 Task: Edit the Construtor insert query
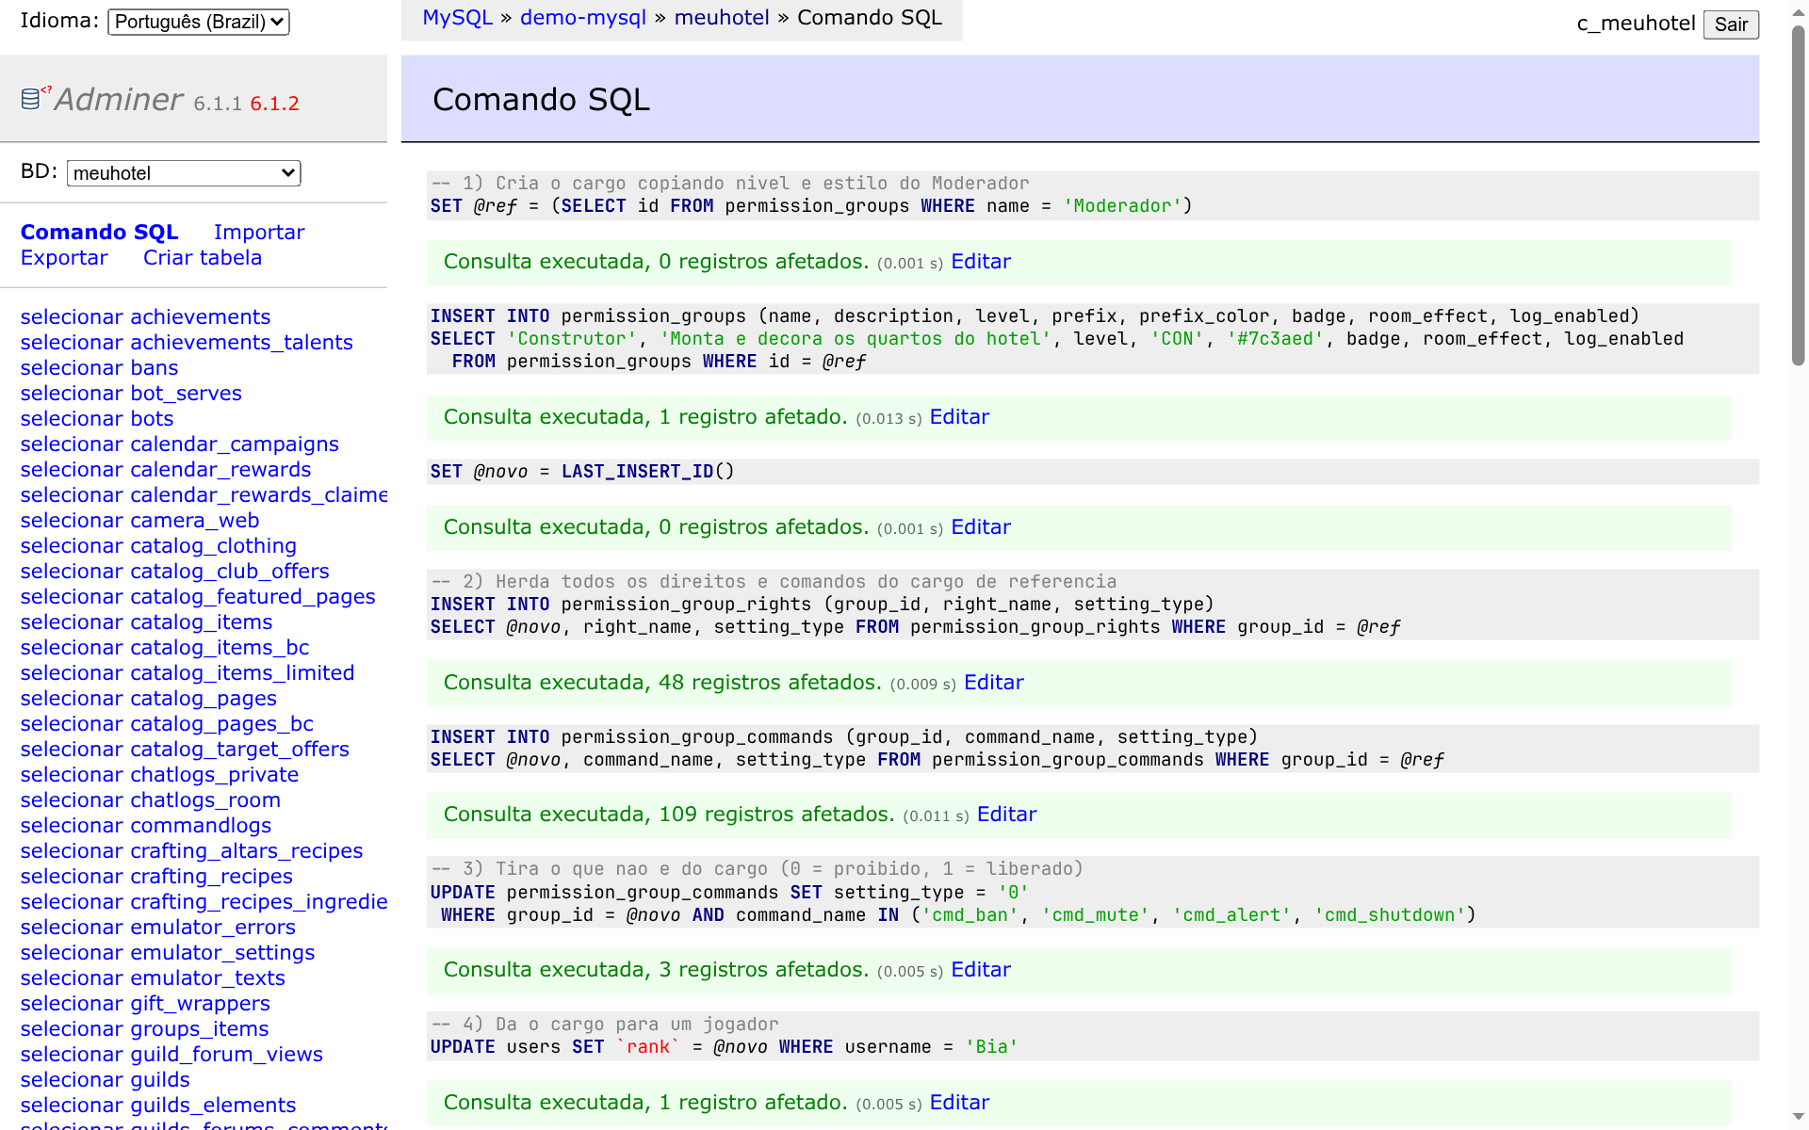959,417
